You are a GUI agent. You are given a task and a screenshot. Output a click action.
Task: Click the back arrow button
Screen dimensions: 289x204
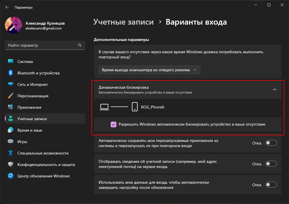coord(7,7)
